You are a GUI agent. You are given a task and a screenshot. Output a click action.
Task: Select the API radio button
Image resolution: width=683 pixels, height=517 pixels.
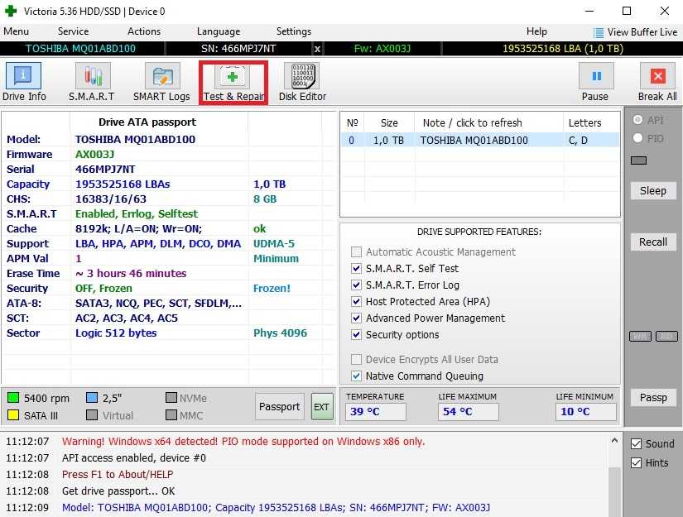(637, 120)
